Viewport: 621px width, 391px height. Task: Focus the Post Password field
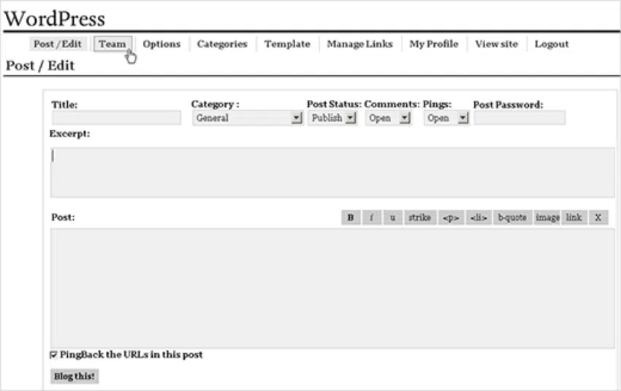click(x=519, y=118)
